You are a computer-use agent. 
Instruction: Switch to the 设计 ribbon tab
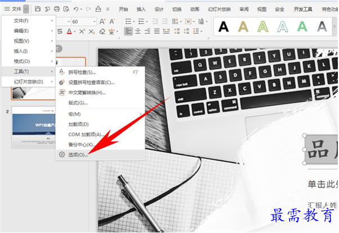(x=159, y=9)
